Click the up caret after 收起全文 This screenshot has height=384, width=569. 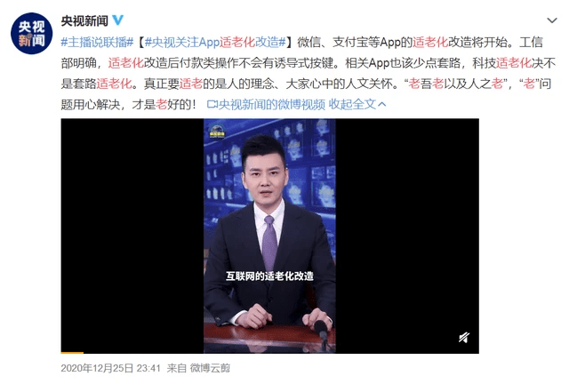click(381, 105)
